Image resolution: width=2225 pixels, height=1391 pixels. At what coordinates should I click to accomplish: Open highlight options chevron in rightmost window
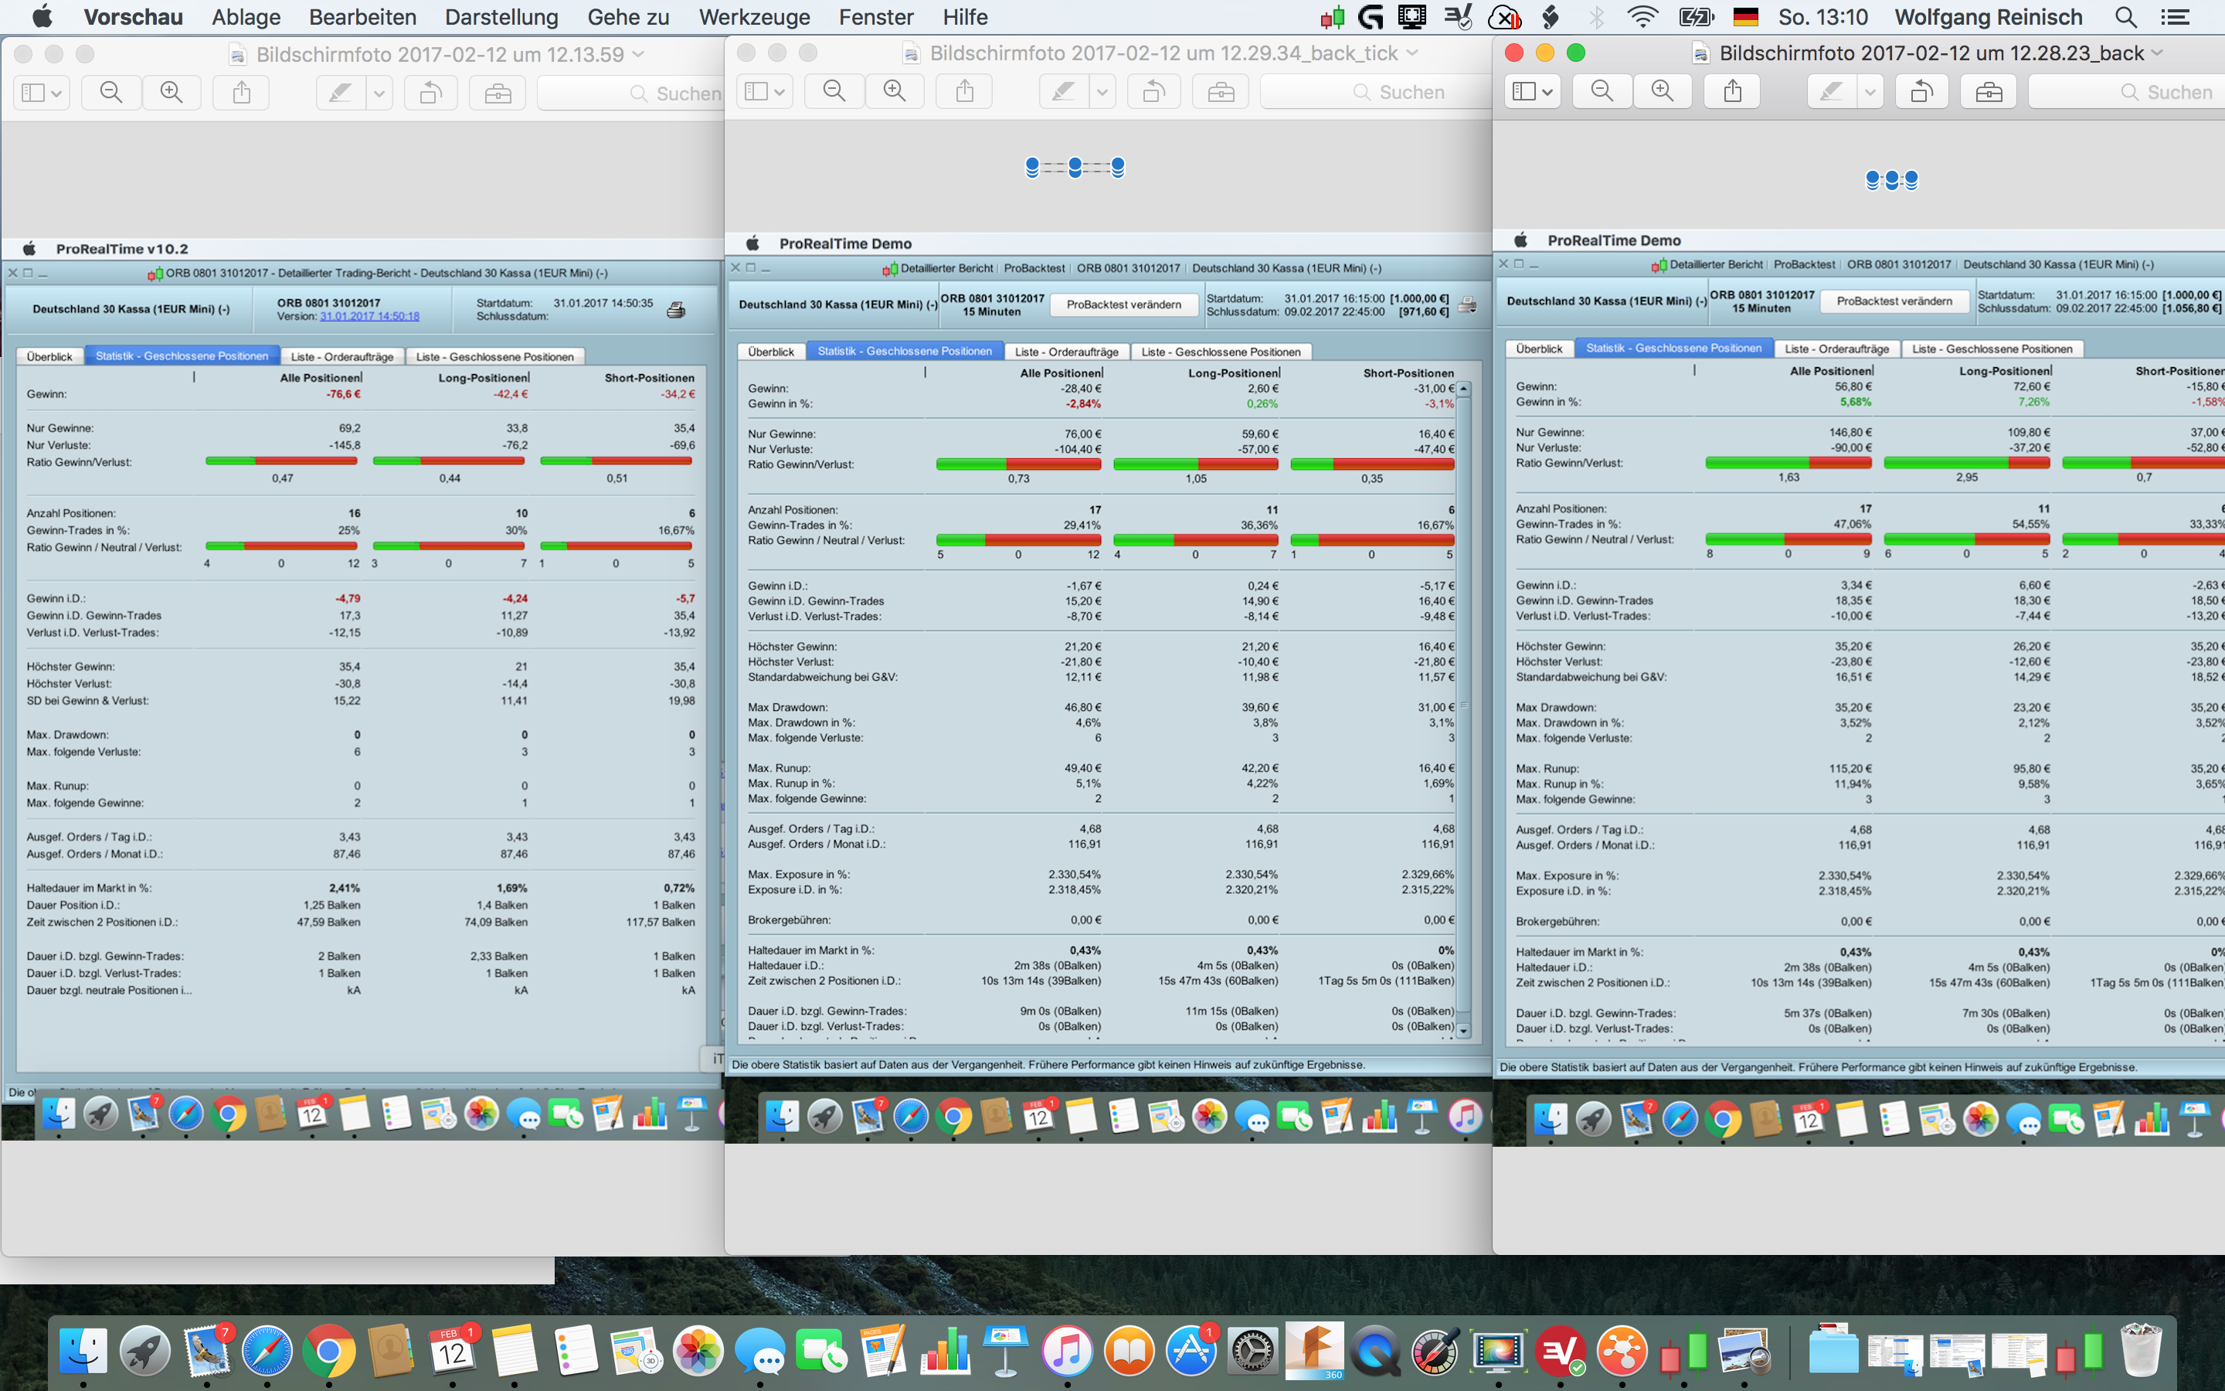(1870, 92)
